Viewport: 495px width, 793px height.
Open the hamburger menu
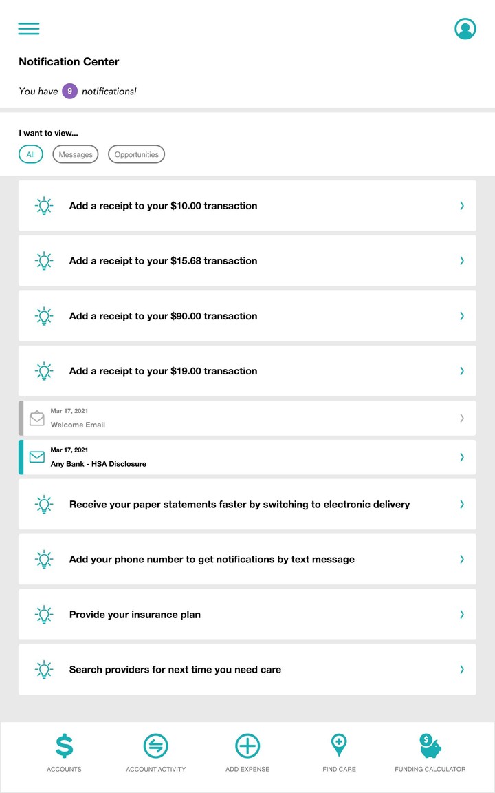(x=29, y=29)
